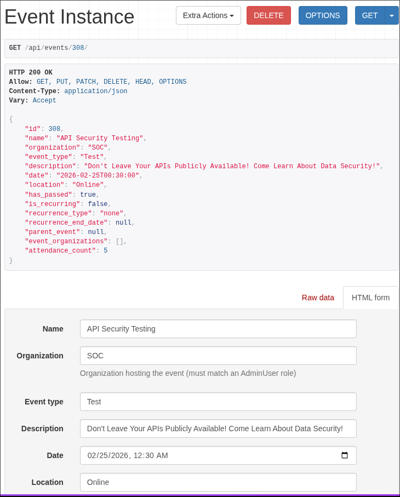Expand the GET format dropdown caret
The width and height of the screenshot is (400, 497).
pos(392,15)
